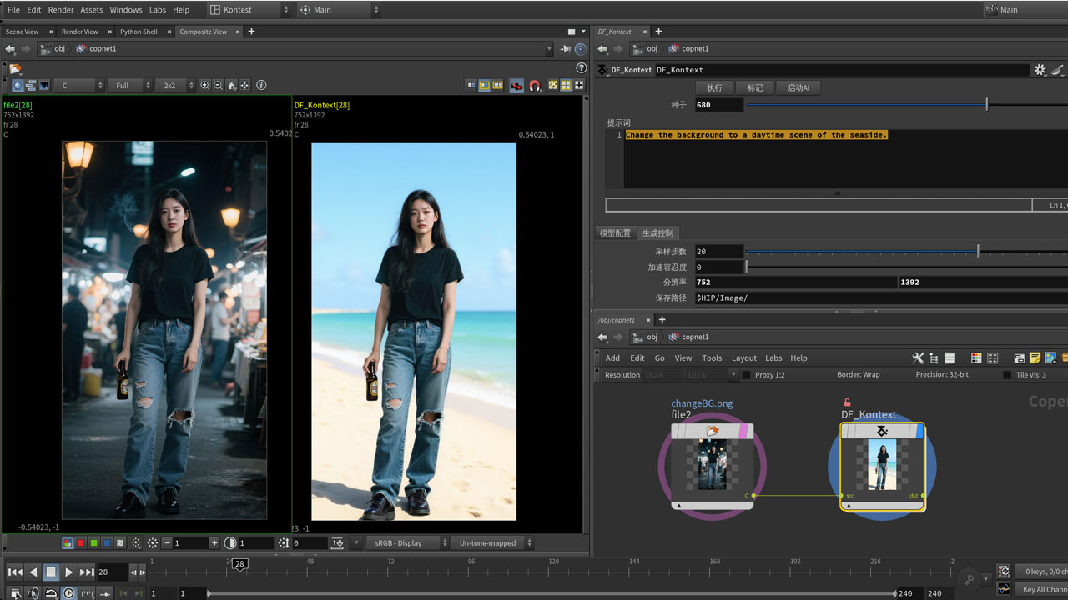Click the home view icon in viewer

point(231,85)
